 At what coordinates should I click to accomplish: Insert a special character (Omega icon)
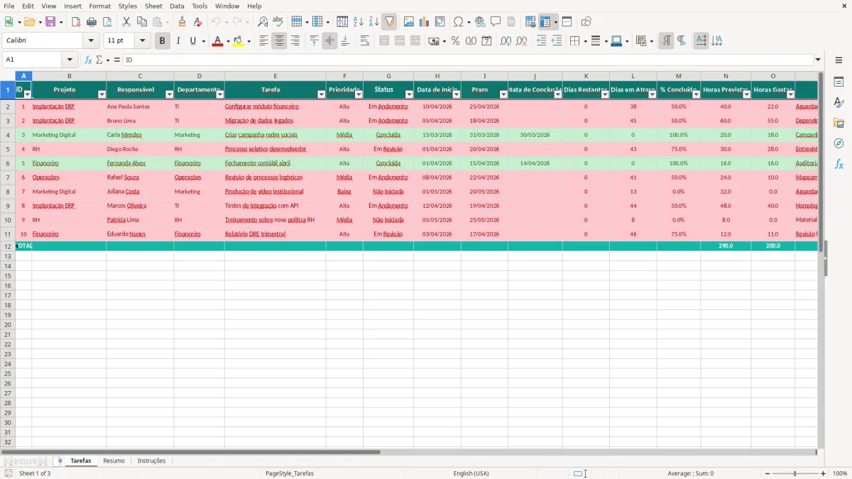[458, 22]
